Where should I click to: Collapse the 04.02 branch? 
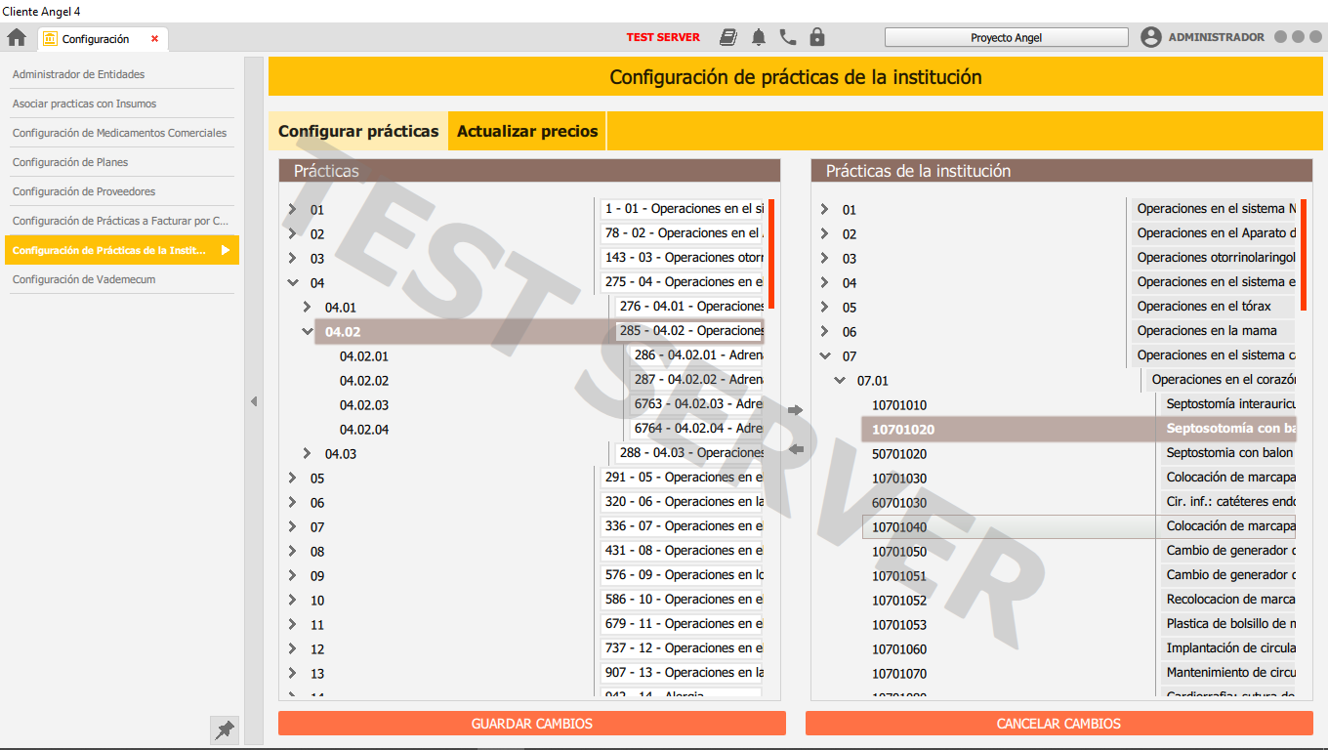[x=307, y=331]
